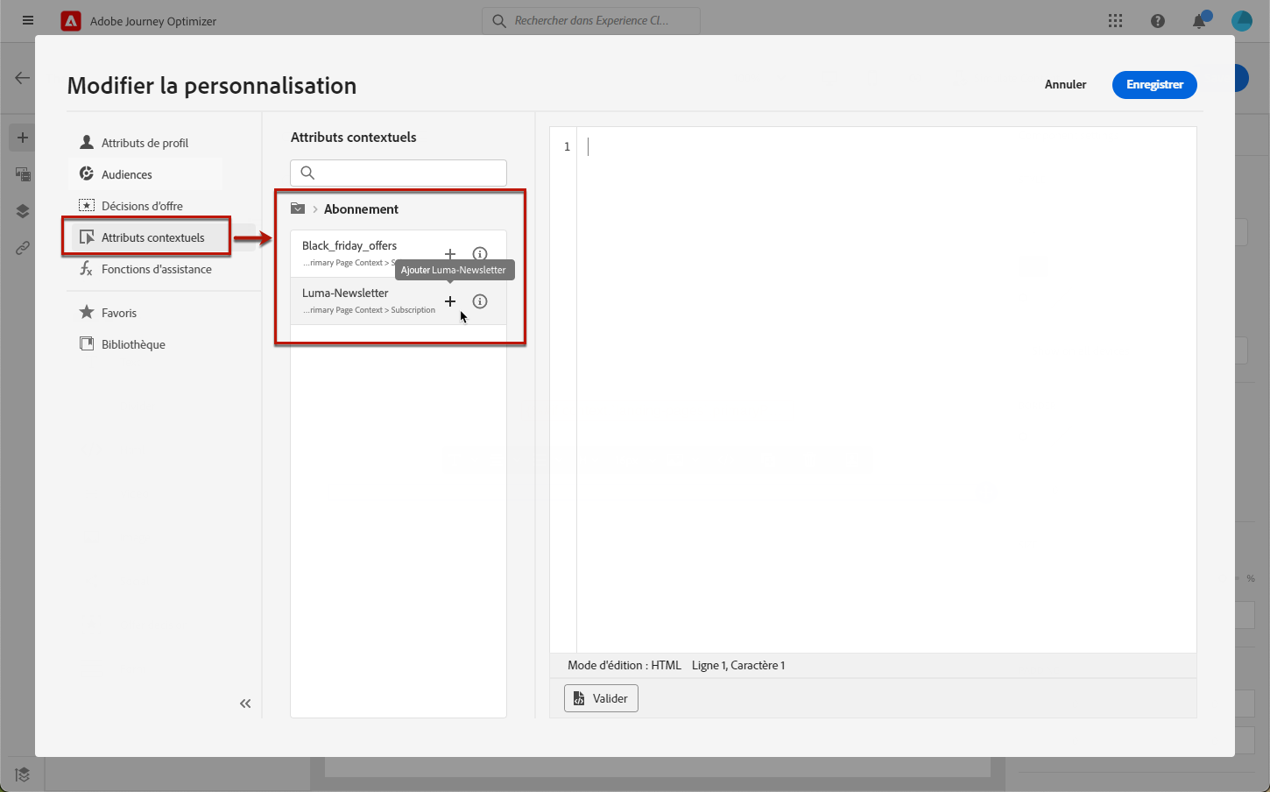1270x792 pixels.
Task: Click the Abonnement folder icon
Action: 298,209
